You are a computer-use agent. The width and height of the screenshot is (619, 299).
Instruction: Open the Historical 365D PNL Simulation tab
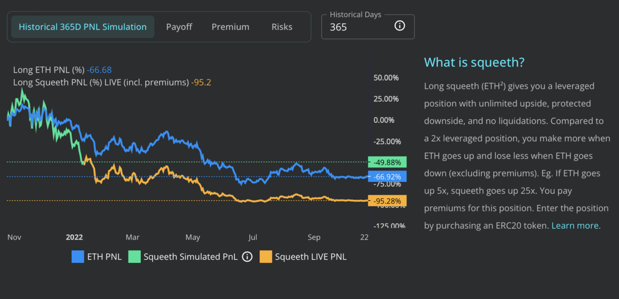(83, 27)
